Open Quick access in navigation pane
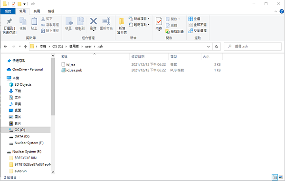 19,61
